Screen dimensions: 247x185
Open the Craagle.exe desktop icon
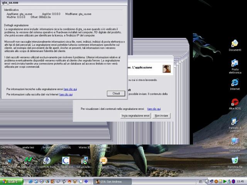pos(66,163)
